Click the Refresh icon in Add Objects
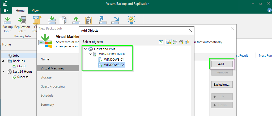Image resolution: width=272 pixels, height=116 pixels. point(161,42)
